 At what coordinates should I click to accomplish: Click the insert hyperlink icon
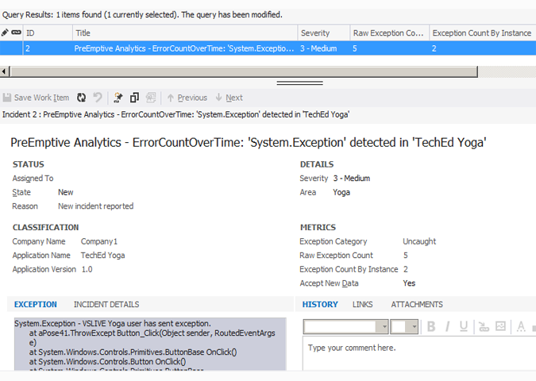[x=484, y=327]
